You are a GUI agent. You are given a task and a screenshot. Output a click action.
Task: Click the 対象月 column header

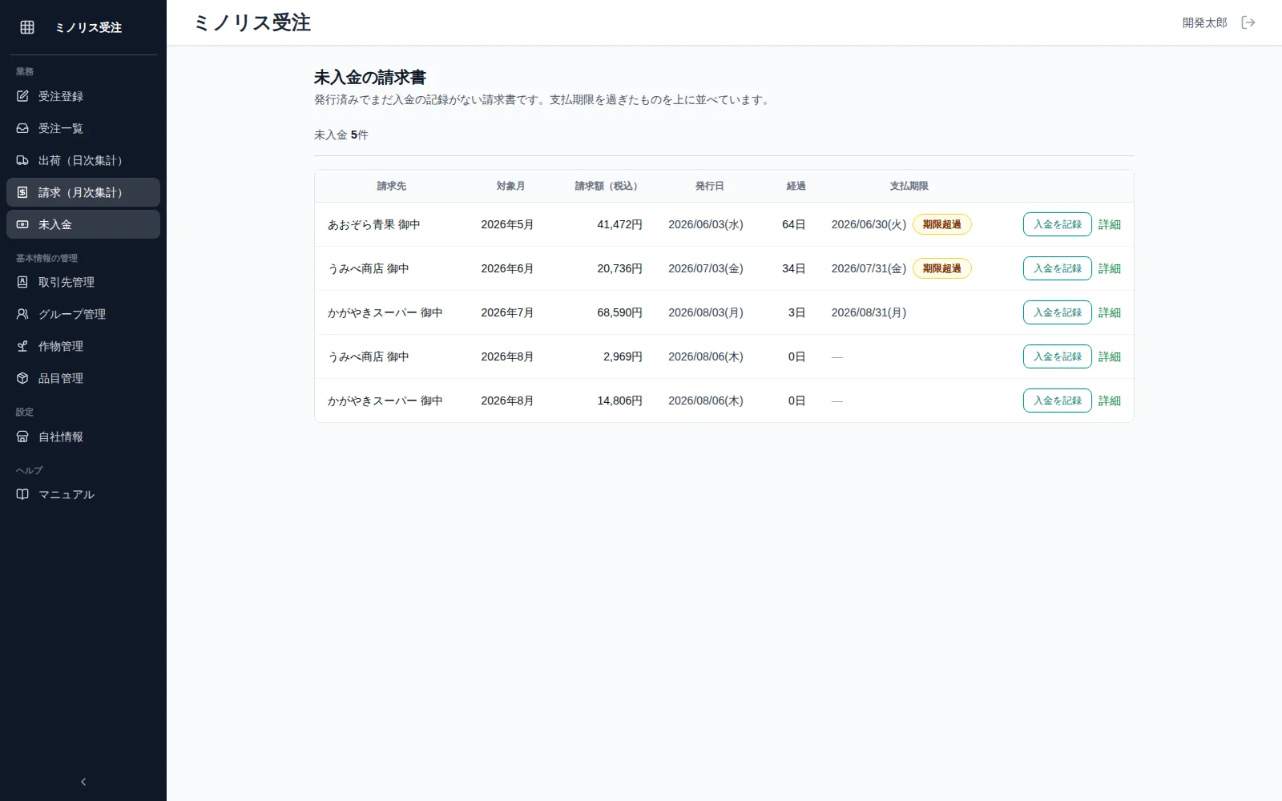[510, 186]
